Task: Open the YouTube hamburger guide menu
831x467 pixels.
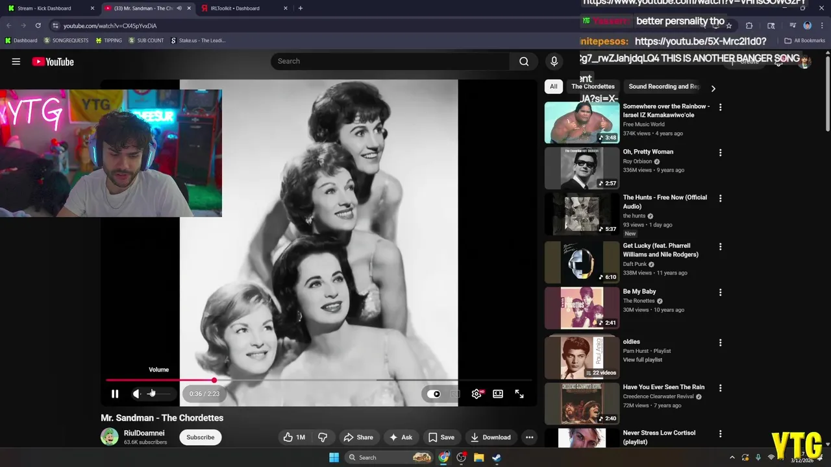Action: point(16,62)
